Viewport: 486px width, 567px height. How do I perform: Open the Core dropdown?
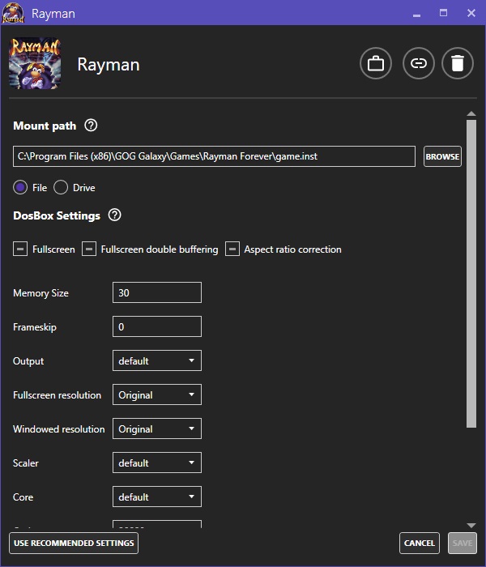pyautogui.click(x=157, y=497)
